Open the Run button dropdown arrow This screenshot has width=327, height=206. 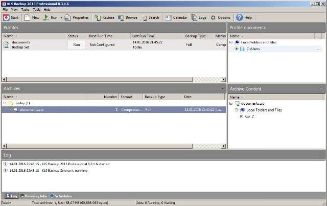coord(61,18)
